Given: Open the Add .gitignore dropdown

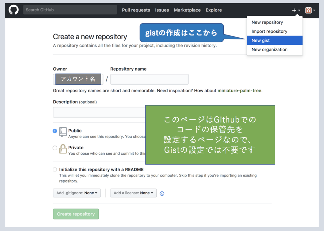Looking at the screenshot, I should [77, 193].
